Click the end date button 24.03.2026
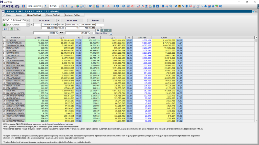This screenshot has height=145, width=259. pos(72,20)
